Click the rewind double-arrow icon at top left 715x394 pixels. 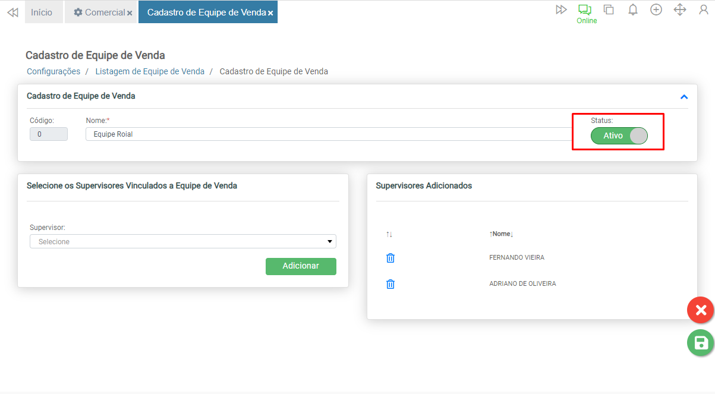tap(12, 12)
